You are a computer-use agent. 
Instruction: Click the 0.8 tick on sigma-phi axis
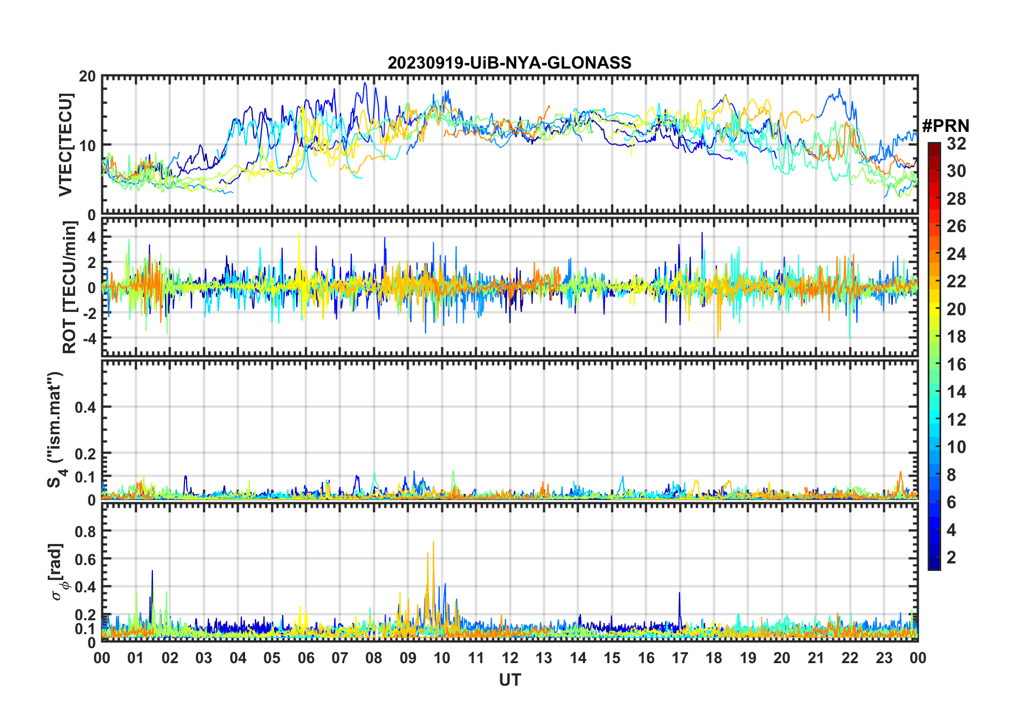click(85, 531)
